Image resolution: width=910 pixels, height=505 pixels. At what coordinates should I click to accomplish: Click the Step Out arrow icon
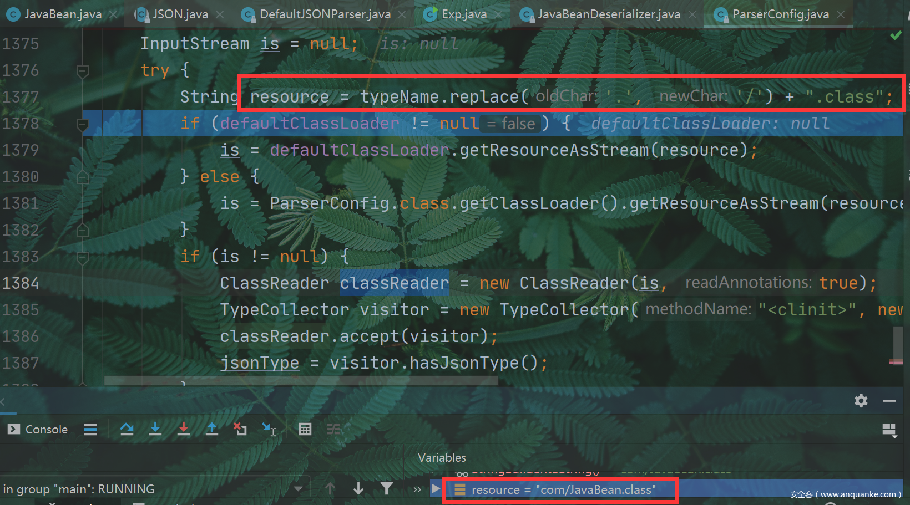click(211, 429)
